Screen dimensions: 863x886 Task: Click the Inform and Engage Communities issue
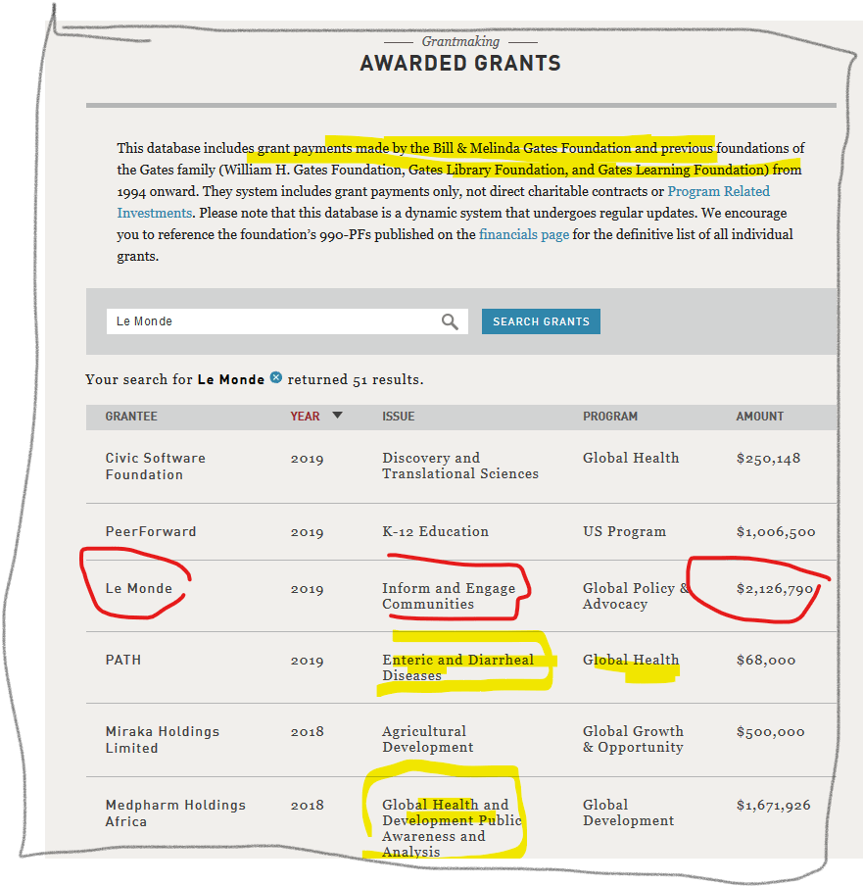pyautogui.click(x=449, y=596)
